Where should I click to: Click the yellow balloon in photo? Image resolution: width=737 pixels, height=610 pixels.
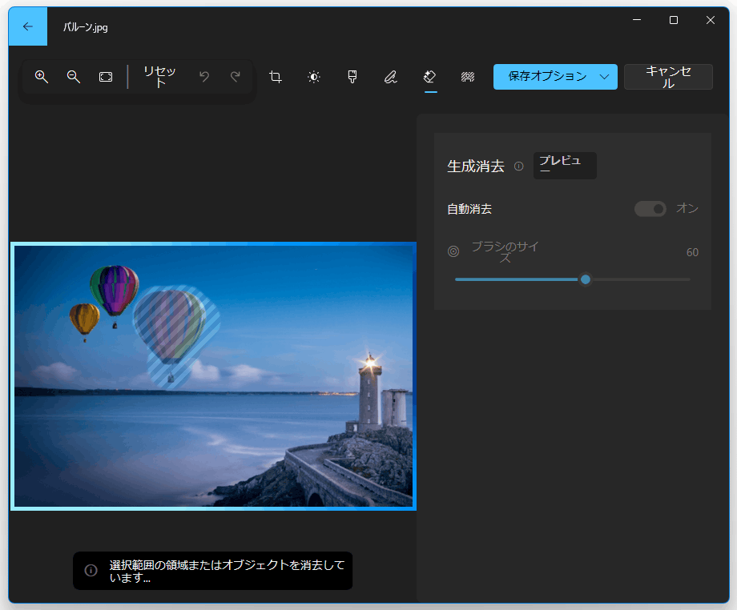(x=85, y=321)
